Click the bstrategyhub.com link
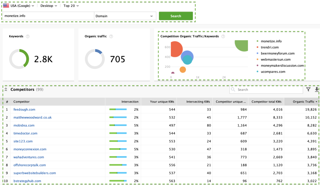The width and height of the screenshot is (320, 185). 27,181
